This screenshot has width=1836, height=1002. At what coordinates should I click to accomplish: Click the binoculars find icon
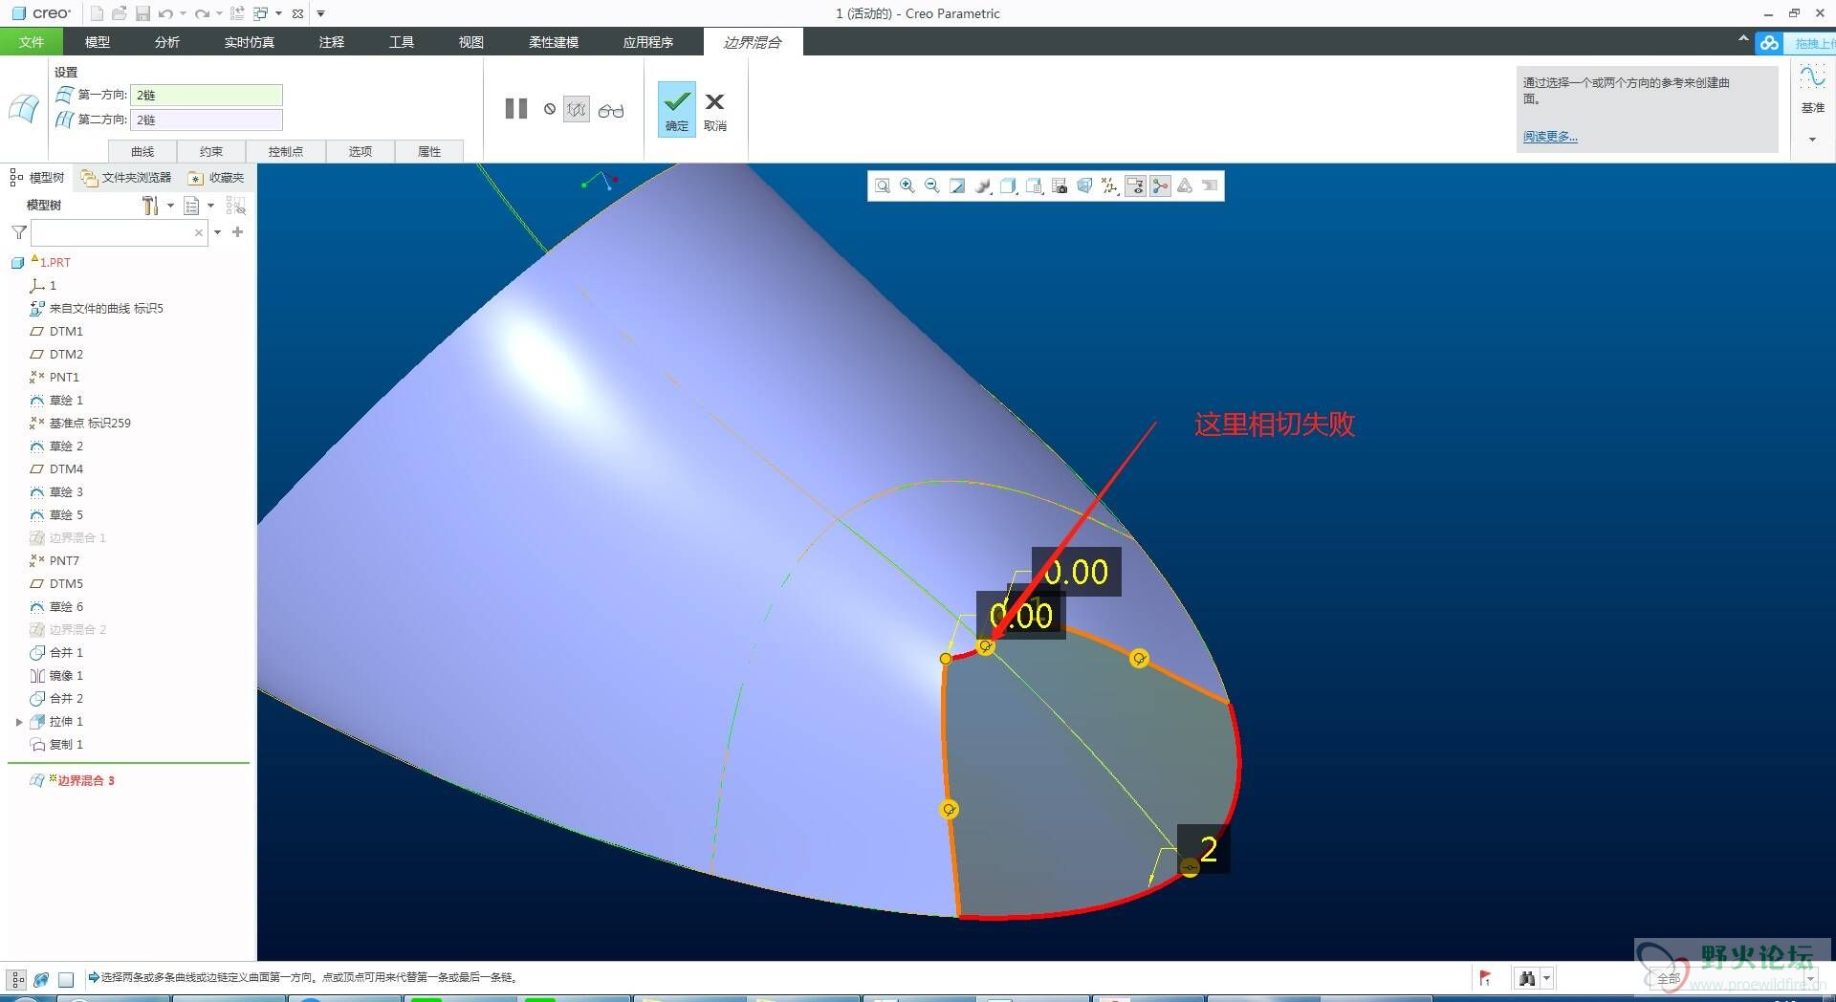[1527, 978]
